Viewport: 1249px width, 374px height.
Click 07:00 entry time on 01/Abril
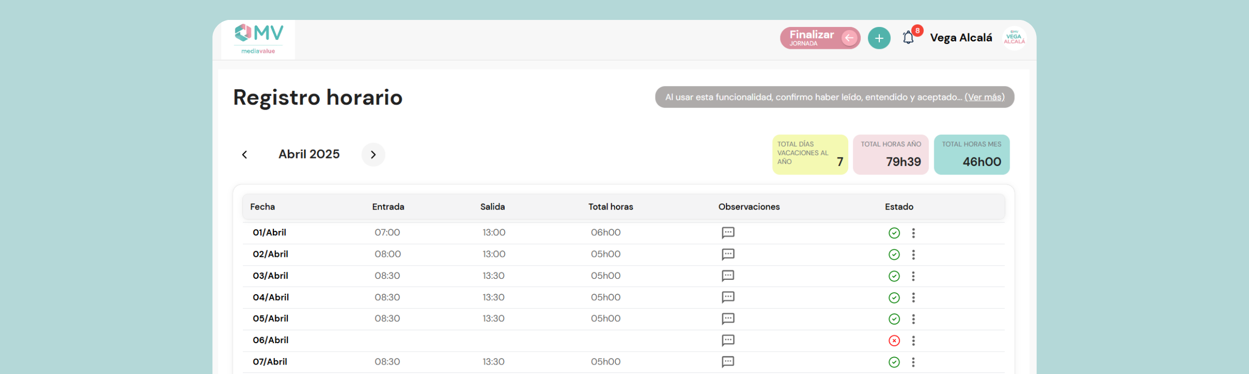click(x=387, y=233)
